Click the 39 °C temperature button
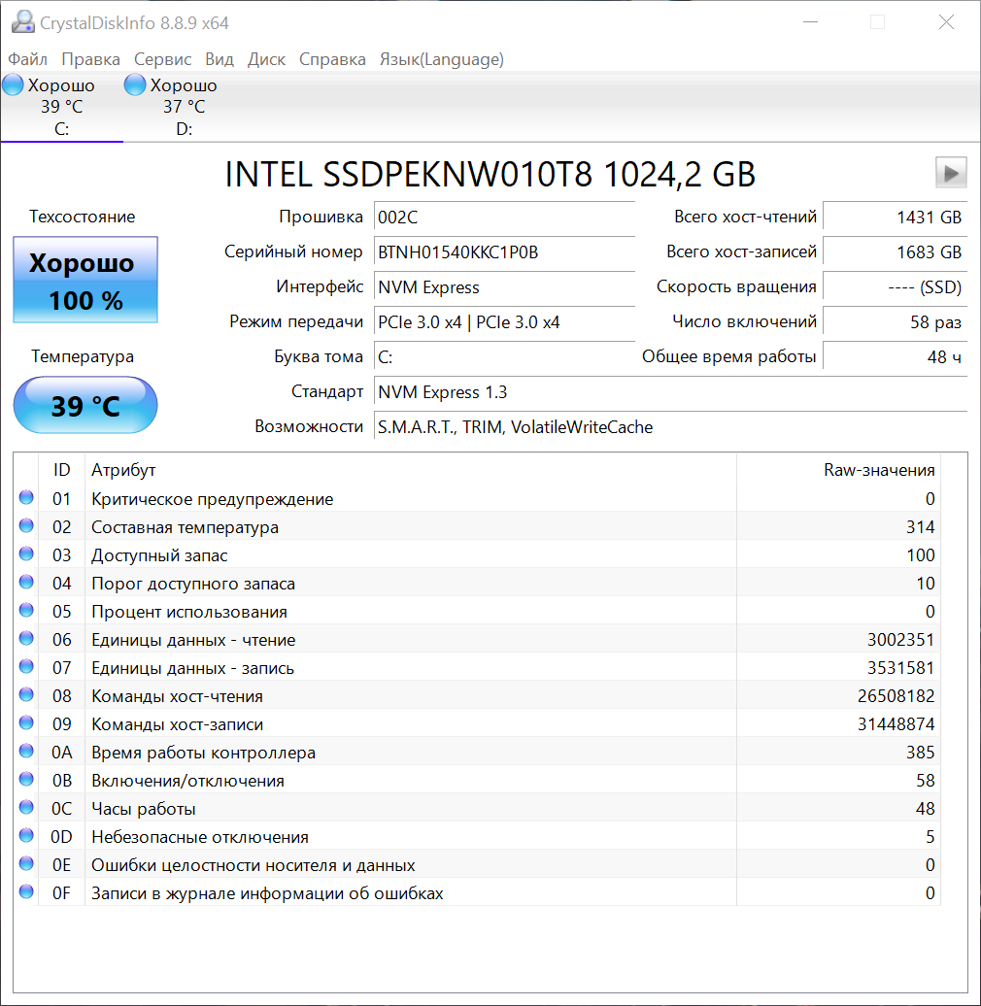Screen dimensions: 981x1006 (85, 406)
